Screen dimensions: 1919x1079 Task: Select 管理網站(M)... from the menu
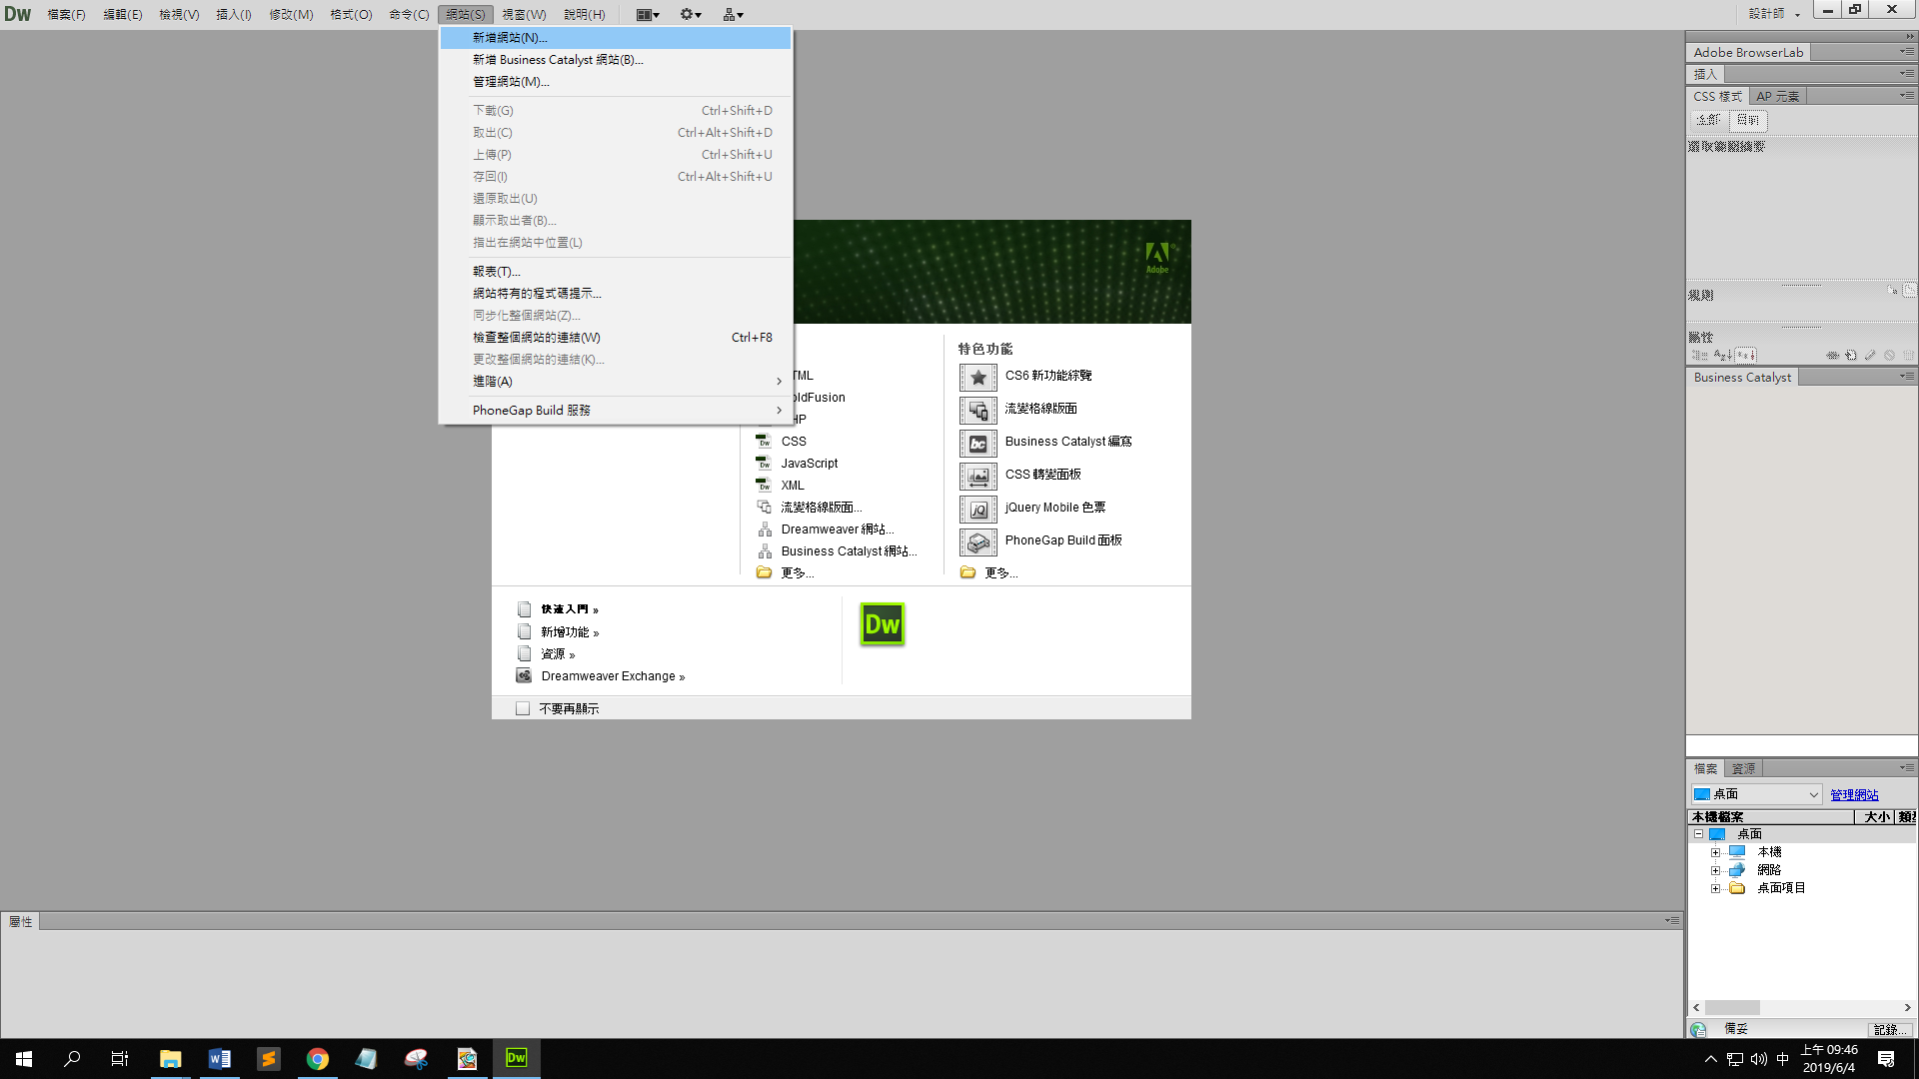tap(511, 82)
